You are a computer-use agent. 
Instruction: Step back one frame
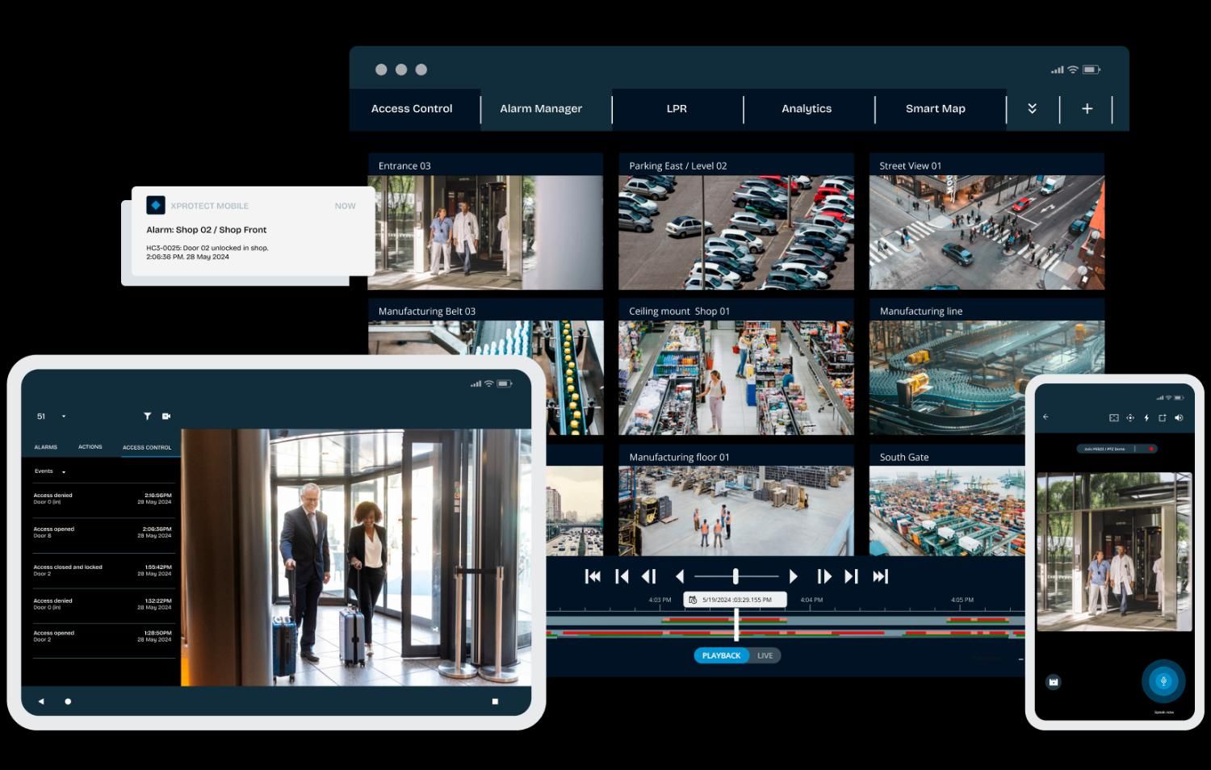click(x=649, y=576)
